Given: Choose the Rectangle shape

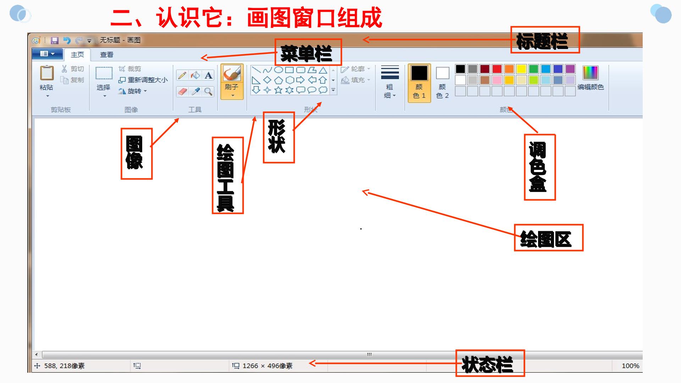Looking at the screenshot, I should pos(289,70).
